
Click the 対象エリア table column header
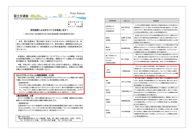pos(127,21)
